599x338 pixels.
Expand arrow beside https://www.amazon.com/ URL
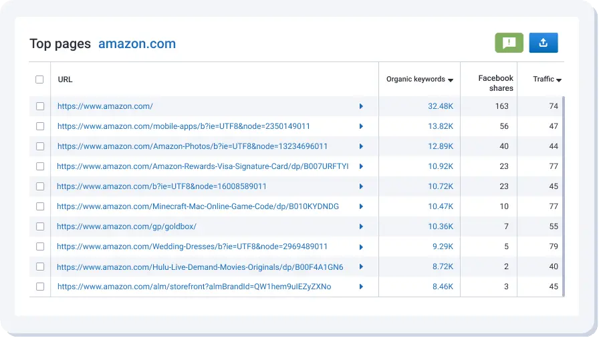pos(361,106)
